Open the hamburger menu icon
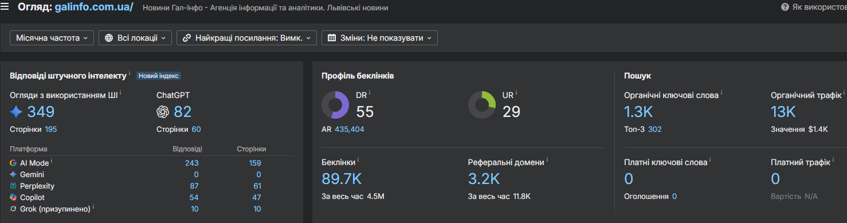 pos(5,7)
